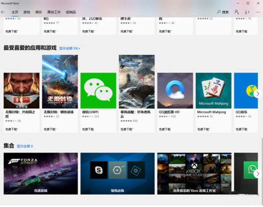Click 免费下载 under Microsoft Mahjong
The height and width of the screenshot is (207, 263).
(203, 129)
